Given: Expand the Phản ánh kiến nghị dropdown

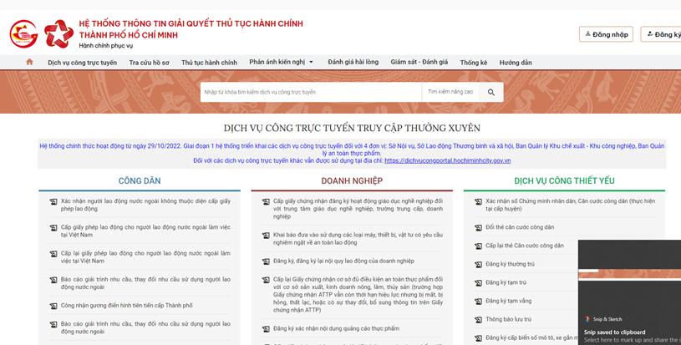Looking at the screenshot, I should [282, 62].
